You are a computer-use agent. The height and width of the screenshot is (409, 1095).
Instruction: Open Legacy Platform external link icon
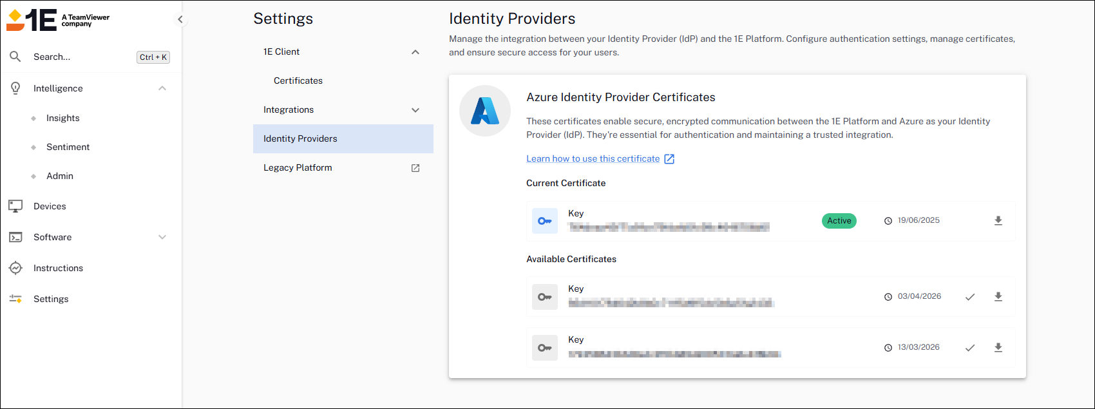tap(415, 168)
